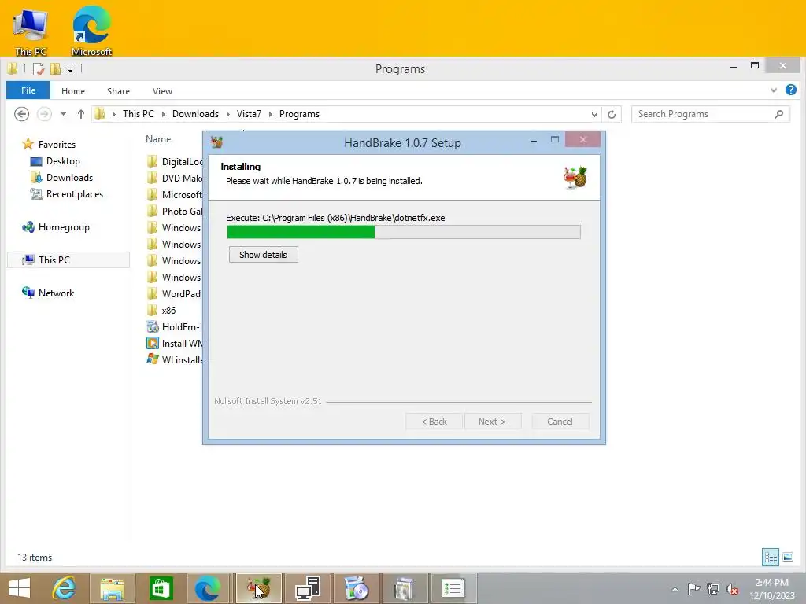Go back with the Explorer back arrow
This screenshot has height=604, width=806.
21,114
